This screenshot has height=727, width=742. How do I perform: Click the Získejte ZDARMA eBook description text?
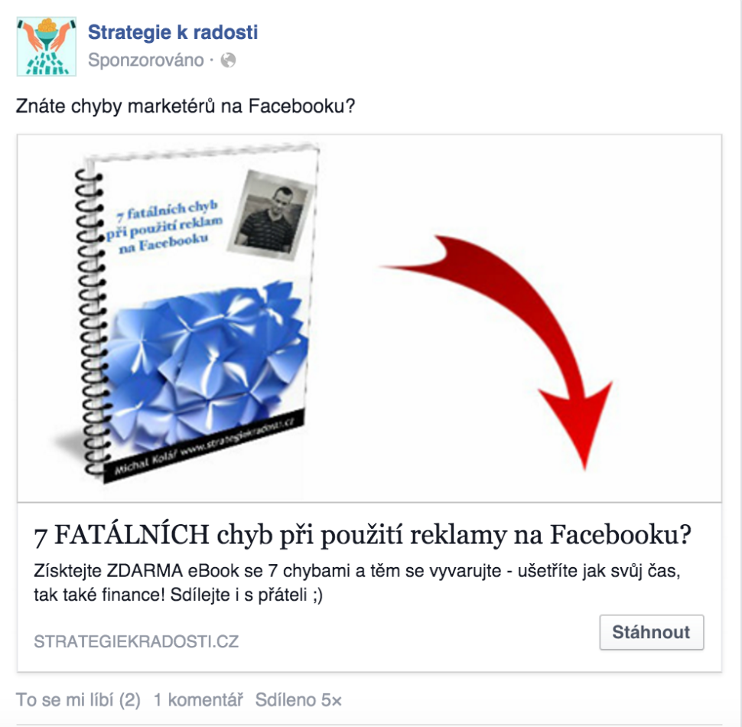click(357, 582)
